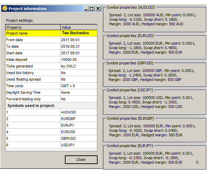The width and height of the screenshot is (207, 173).
Task: Click the Initial deposit value 10000.00
Action: point(69,60)
